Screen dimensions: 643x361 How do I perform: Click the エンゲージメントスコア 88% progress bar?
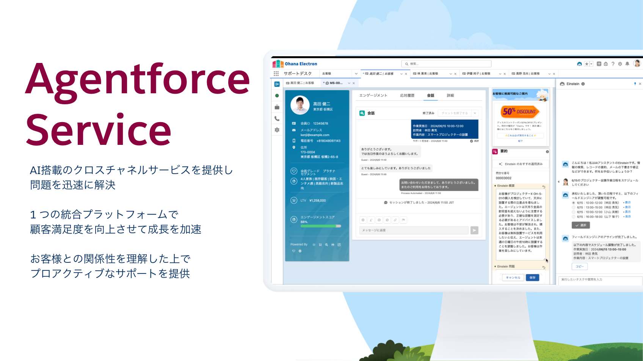321,226
